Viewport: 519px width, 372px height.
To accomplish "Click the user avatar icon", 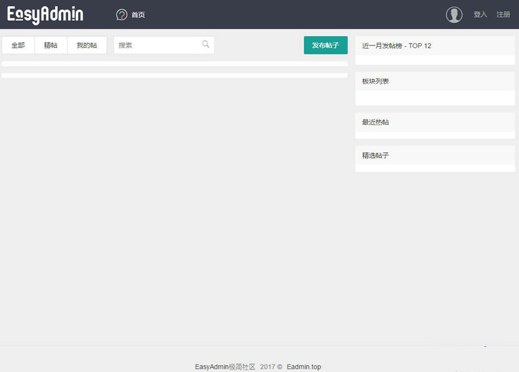I will tap(454, 15).
